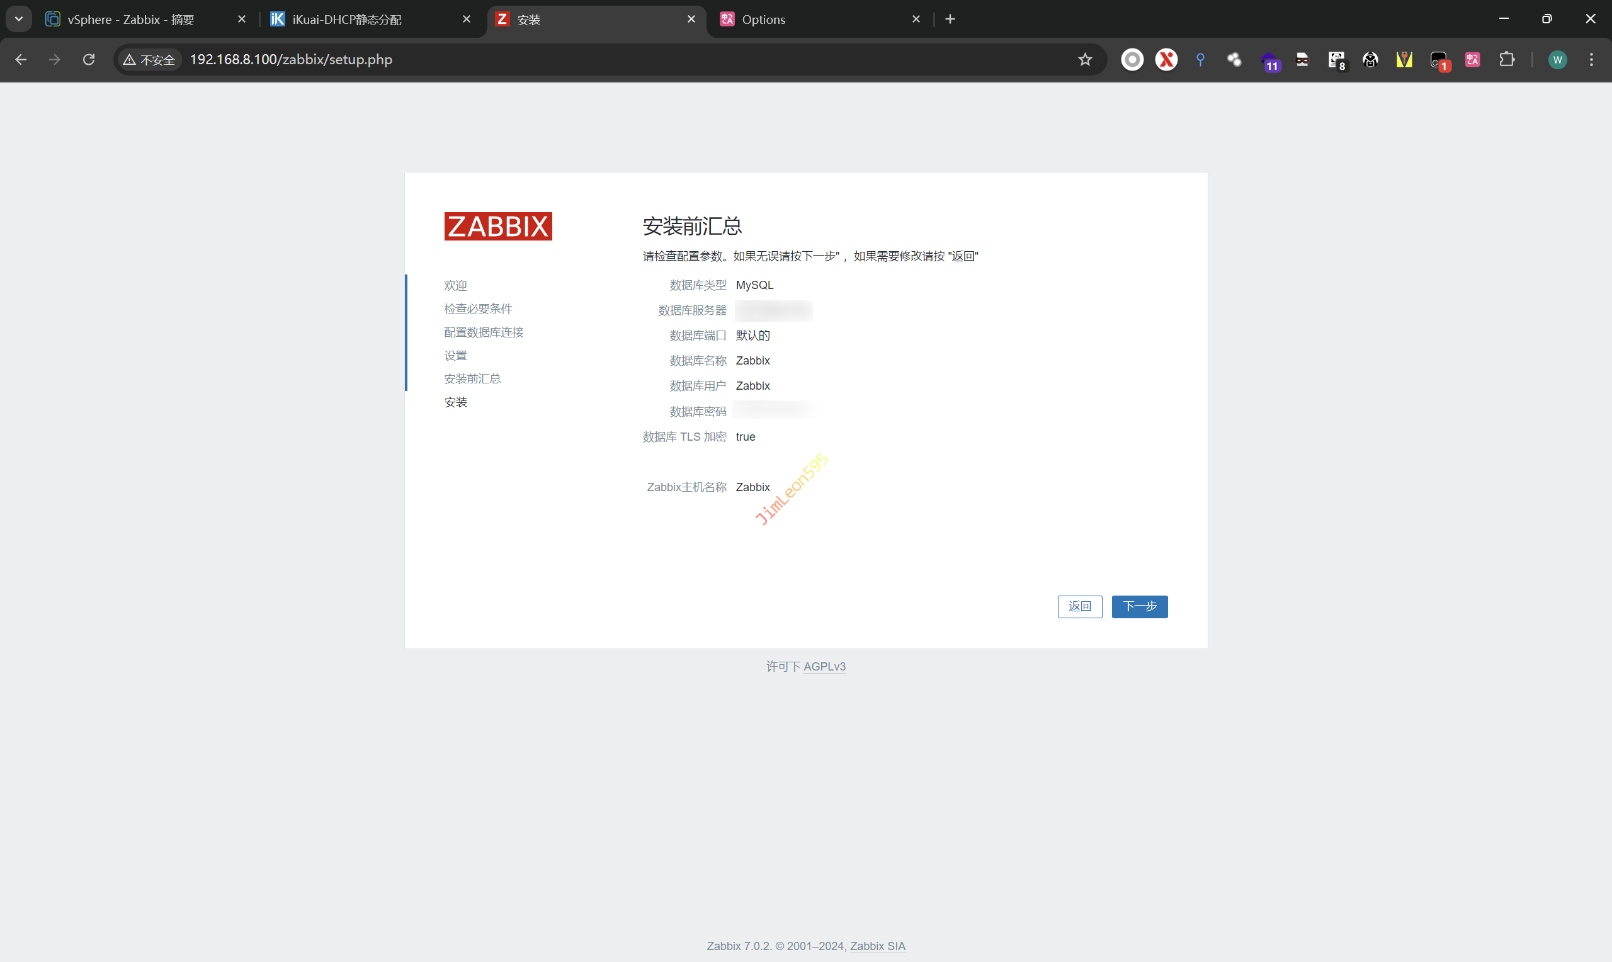The image size is (1612, 962).
Task: Click the red X extension icon
Action: [x=1166, y=60]
